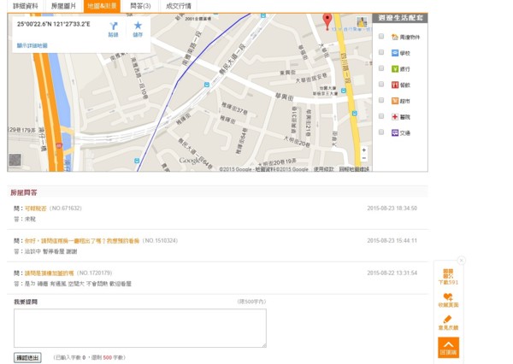Tick the 超市 (supermarket) checkbox

381,101
